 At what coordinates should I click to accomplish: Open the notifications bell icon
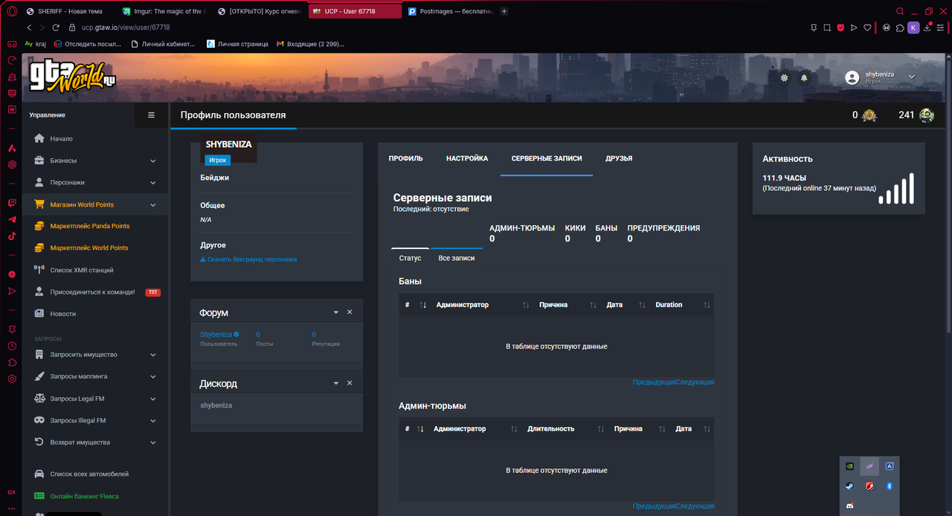804,77
